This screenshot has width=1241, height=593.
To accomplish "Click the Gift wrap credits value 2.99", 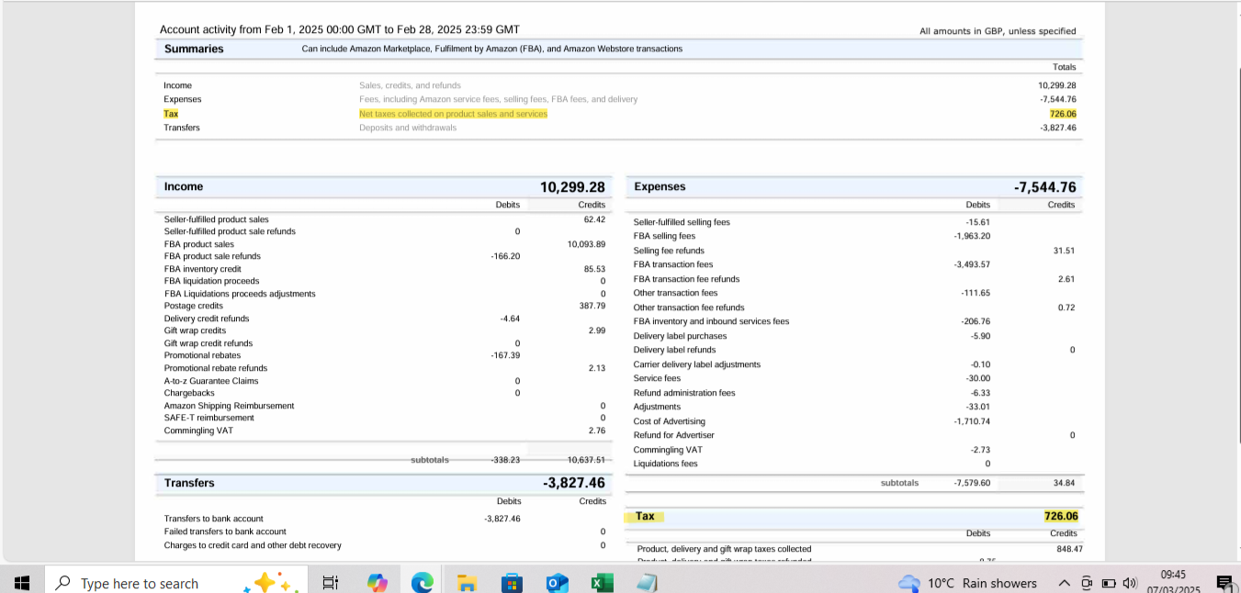I will tap(597, 330).
